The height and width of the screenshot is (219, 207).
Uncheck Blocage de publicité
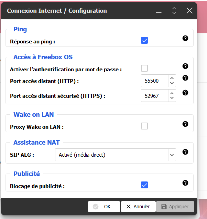144,185
